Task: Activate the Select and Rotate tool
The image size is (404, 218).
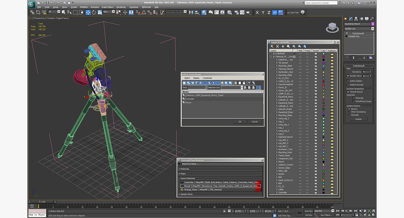Action: point(94,12)
